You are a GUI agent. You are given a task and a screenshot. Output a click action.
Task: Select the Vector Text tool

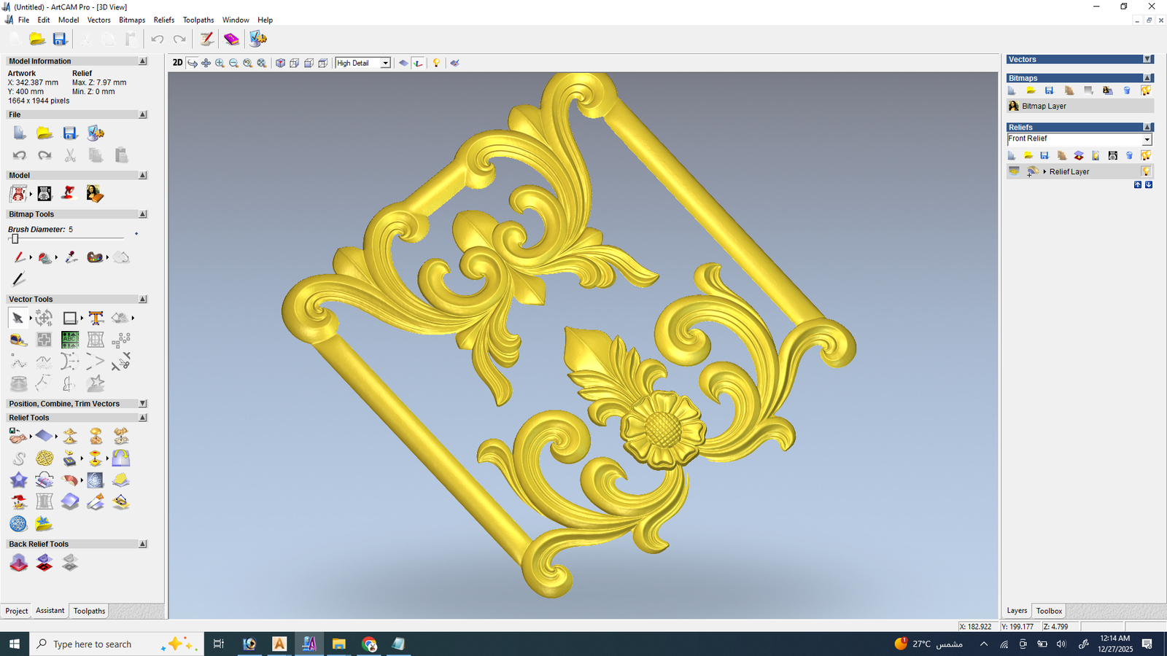tap(96, 318)
